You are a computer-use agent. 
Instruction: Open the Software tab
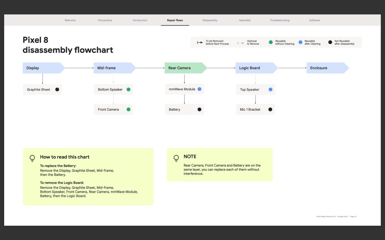click(315, 20)
